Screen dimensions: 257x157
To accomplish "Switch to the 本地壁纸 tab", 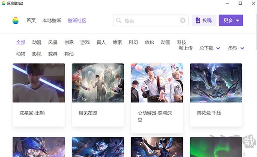I will click(x=52, y=21).
